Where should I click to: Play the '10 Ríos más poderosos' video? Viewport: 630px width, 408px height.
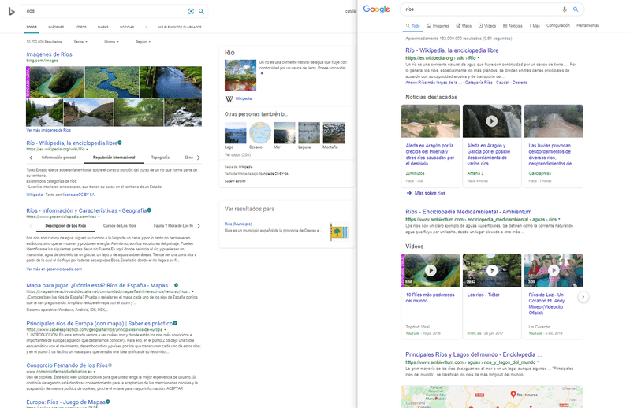[x=431, y=270]
